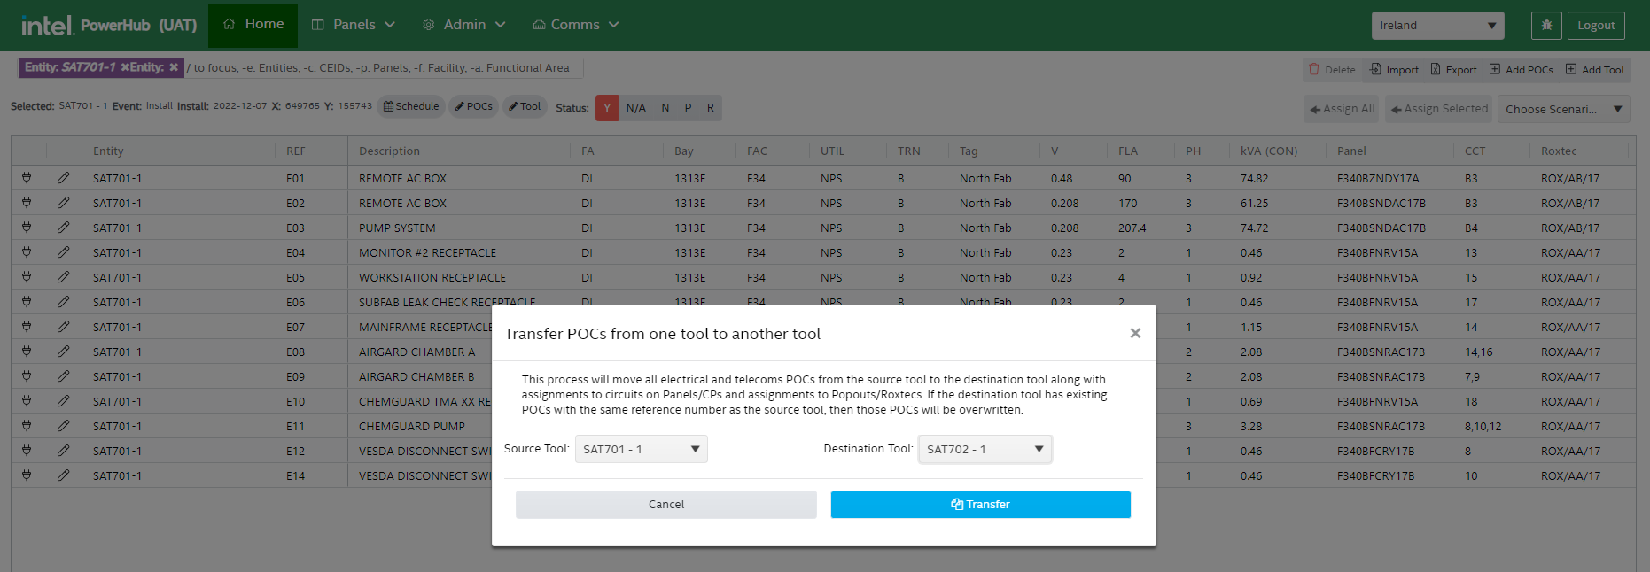The width and height of the screenshot is (1650, 572).
Task: Open the Source Tool dropdown
Action: (x=641, y=449)
